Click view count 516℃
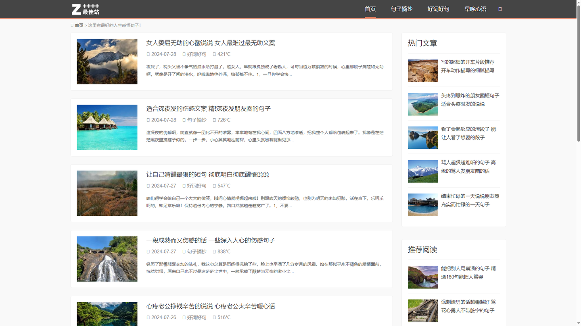 point(224,318)
